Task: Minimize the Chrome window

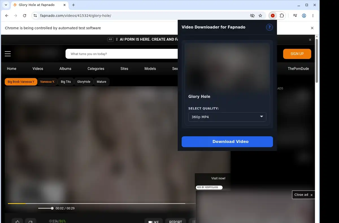Action: [x=299, y=5]
